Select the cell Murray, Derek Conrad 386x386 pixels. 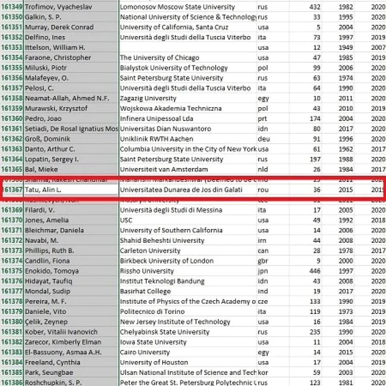pyautogui.click(x=71, y=27)
